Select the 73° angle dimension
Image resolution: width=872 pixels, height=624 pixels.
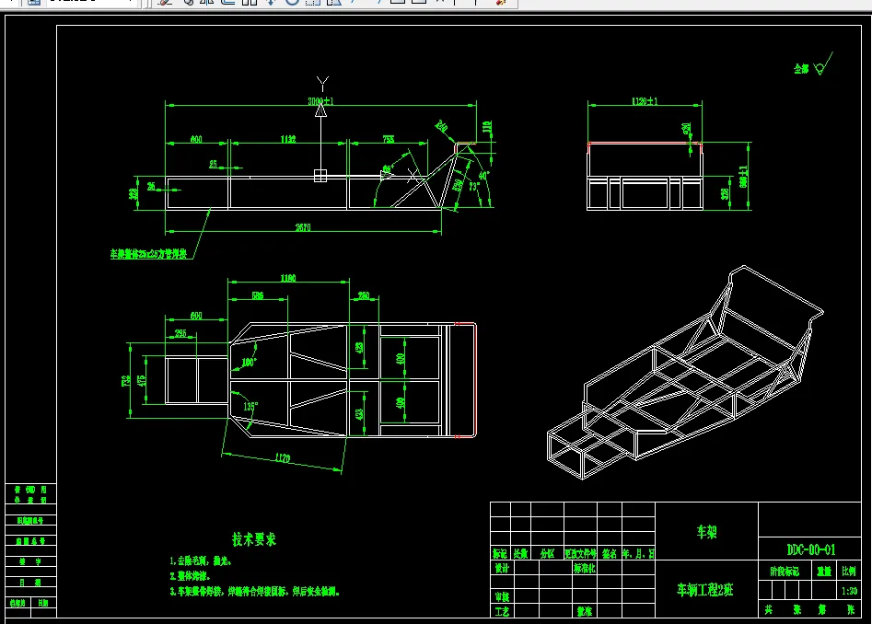tap(474, 186)
